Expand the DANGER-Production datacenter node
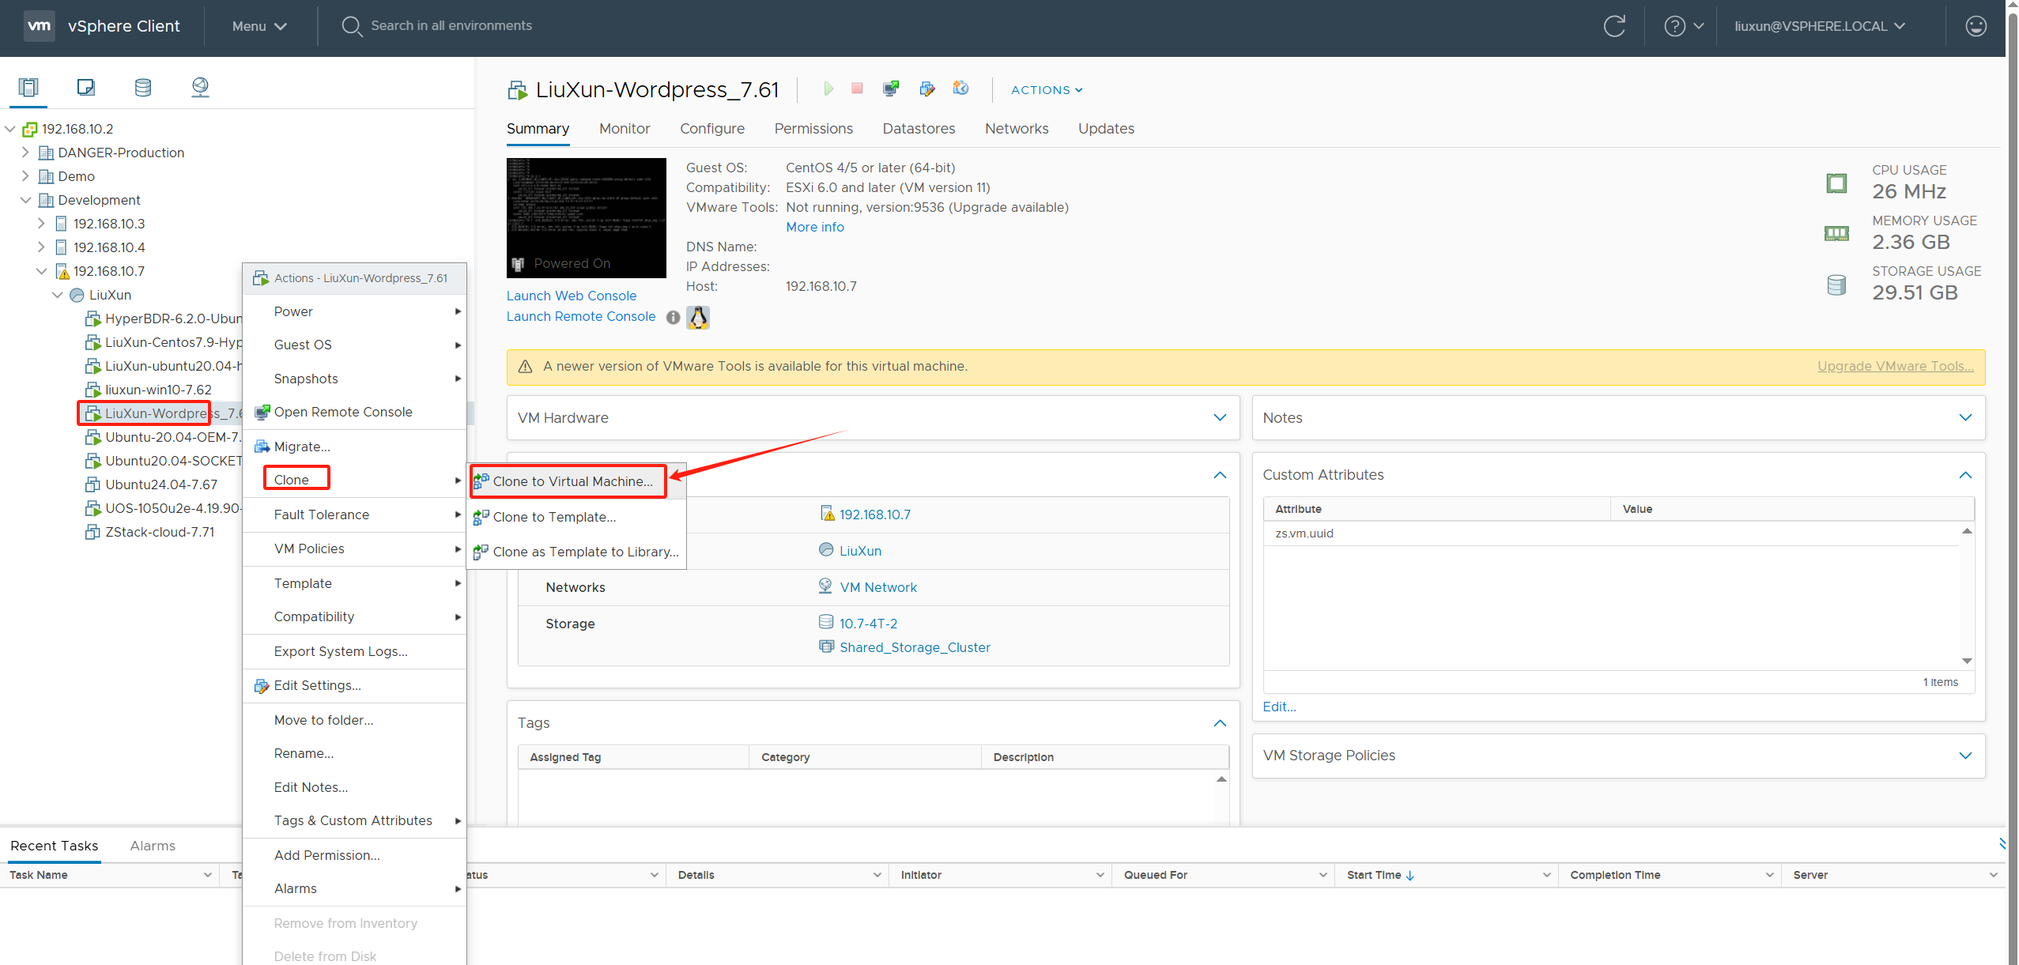 25,153
